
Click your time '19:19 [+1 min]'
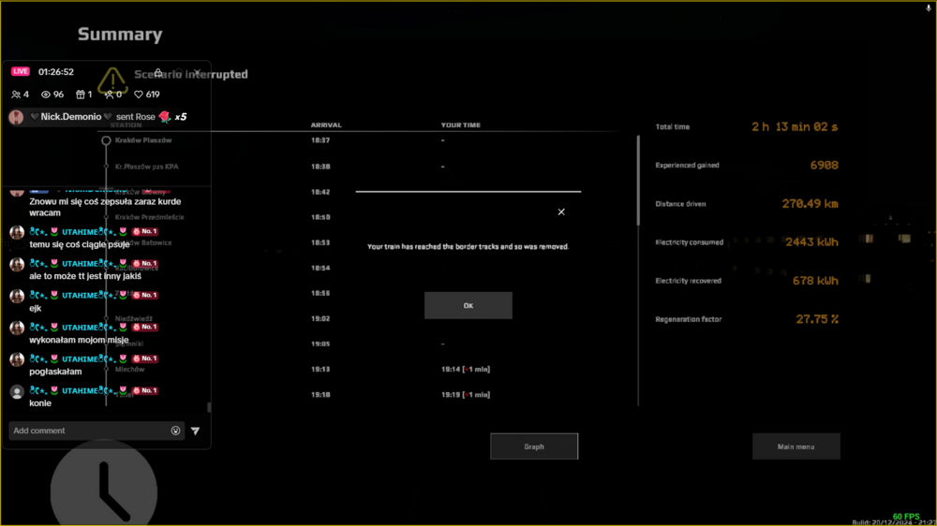[x=466, y=395]
